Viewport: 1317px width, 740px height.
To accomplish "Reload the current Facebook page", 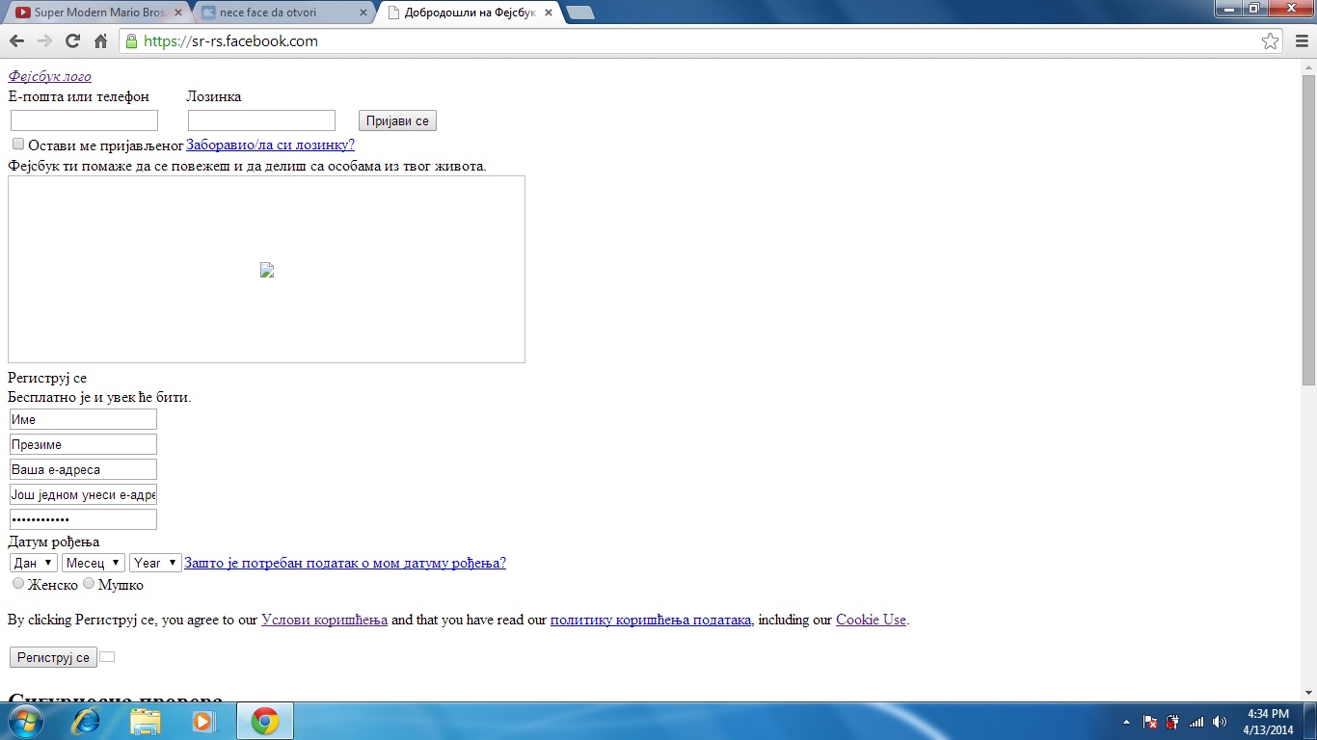I will coord(72,41).
